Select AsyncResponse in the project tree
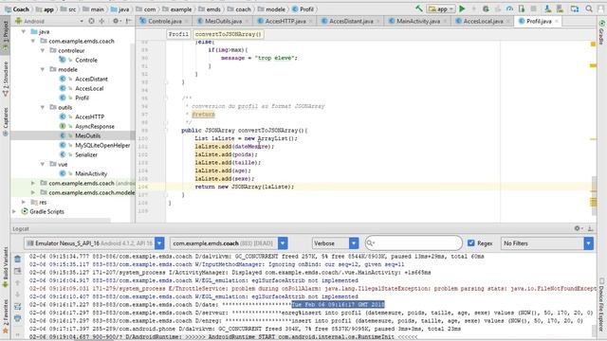 (x=95, y=126)
